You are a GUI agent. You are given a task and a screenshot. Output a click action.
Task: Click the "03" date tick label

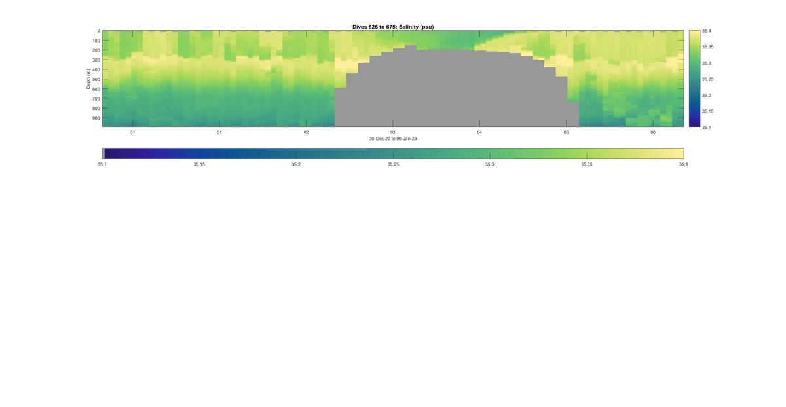(393, 132)
